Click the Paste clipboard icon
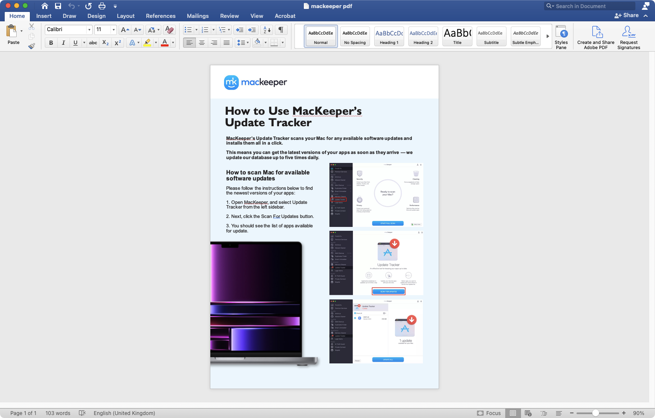The image size is (655, 418). [12, 31]
